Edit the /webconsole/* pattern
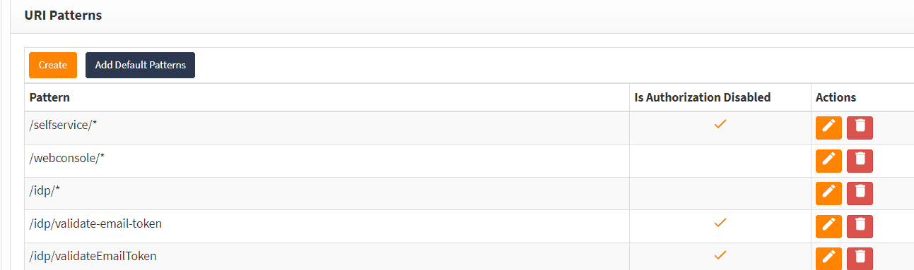914x270 pixels. (x=828, y=161)
